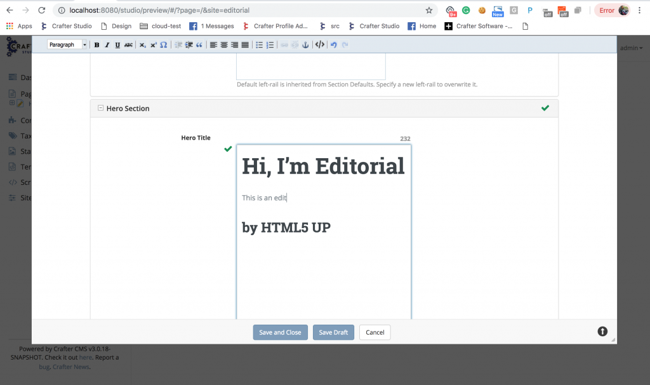Select the numbered list icon

pyautogui.click(x=269, y=44)
